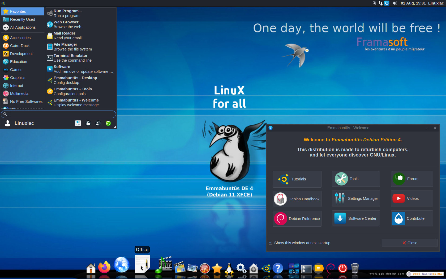446x279 pixels.
Task: Open the trash can in the dock
Action: [355, 268]
